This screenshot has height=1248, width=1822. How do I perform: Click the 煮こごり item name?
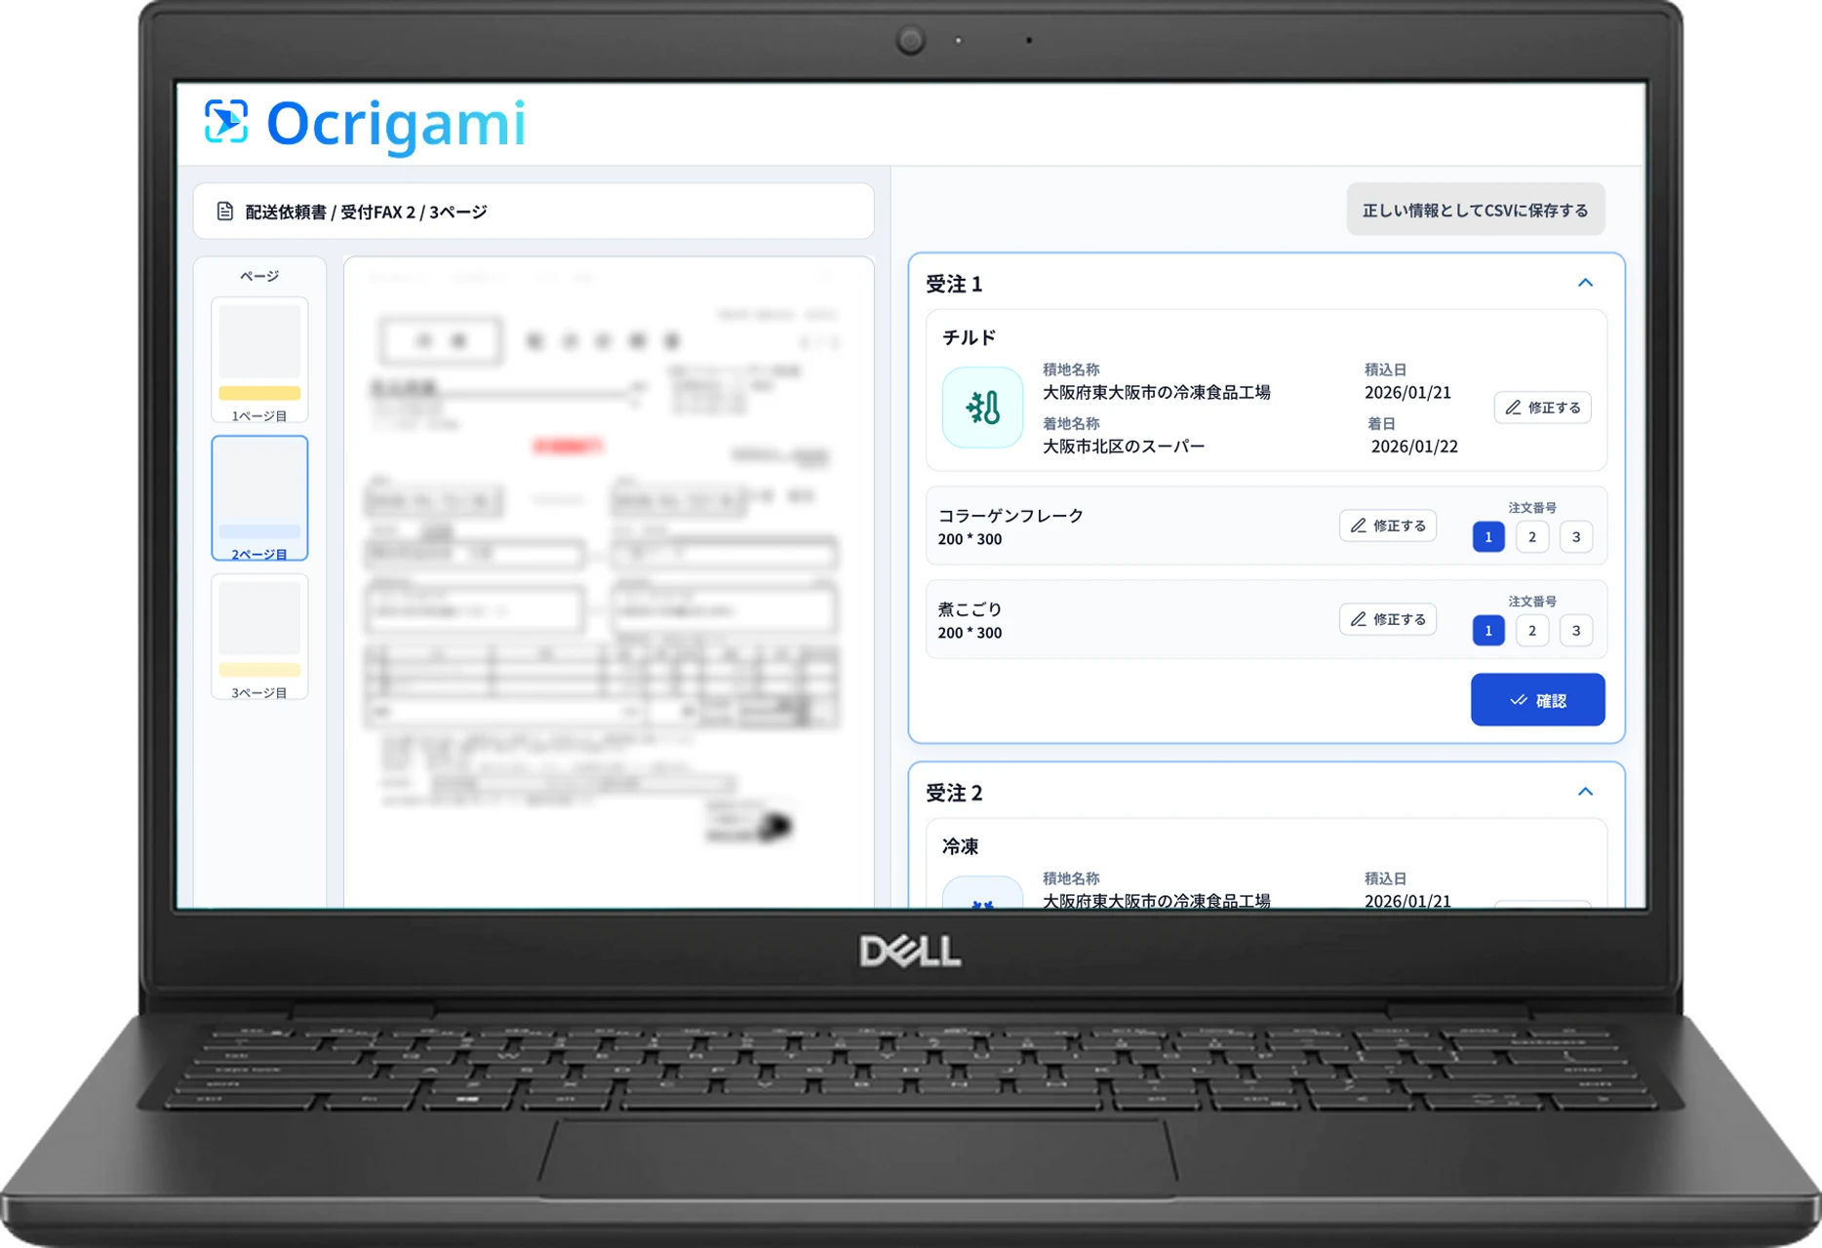970,609
